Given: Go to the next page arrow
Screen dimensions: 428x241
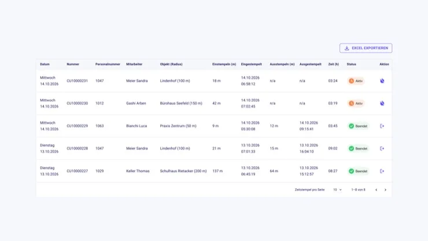Looking at the screenshot, I should pyautogui.click(x=385, y=190).
